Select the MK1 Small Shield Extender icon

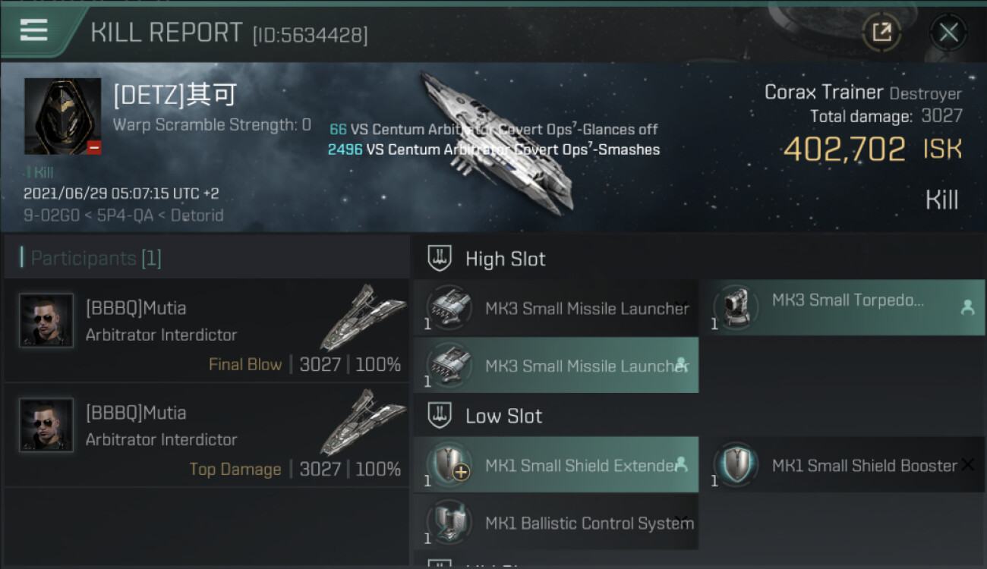pos(449,464)
